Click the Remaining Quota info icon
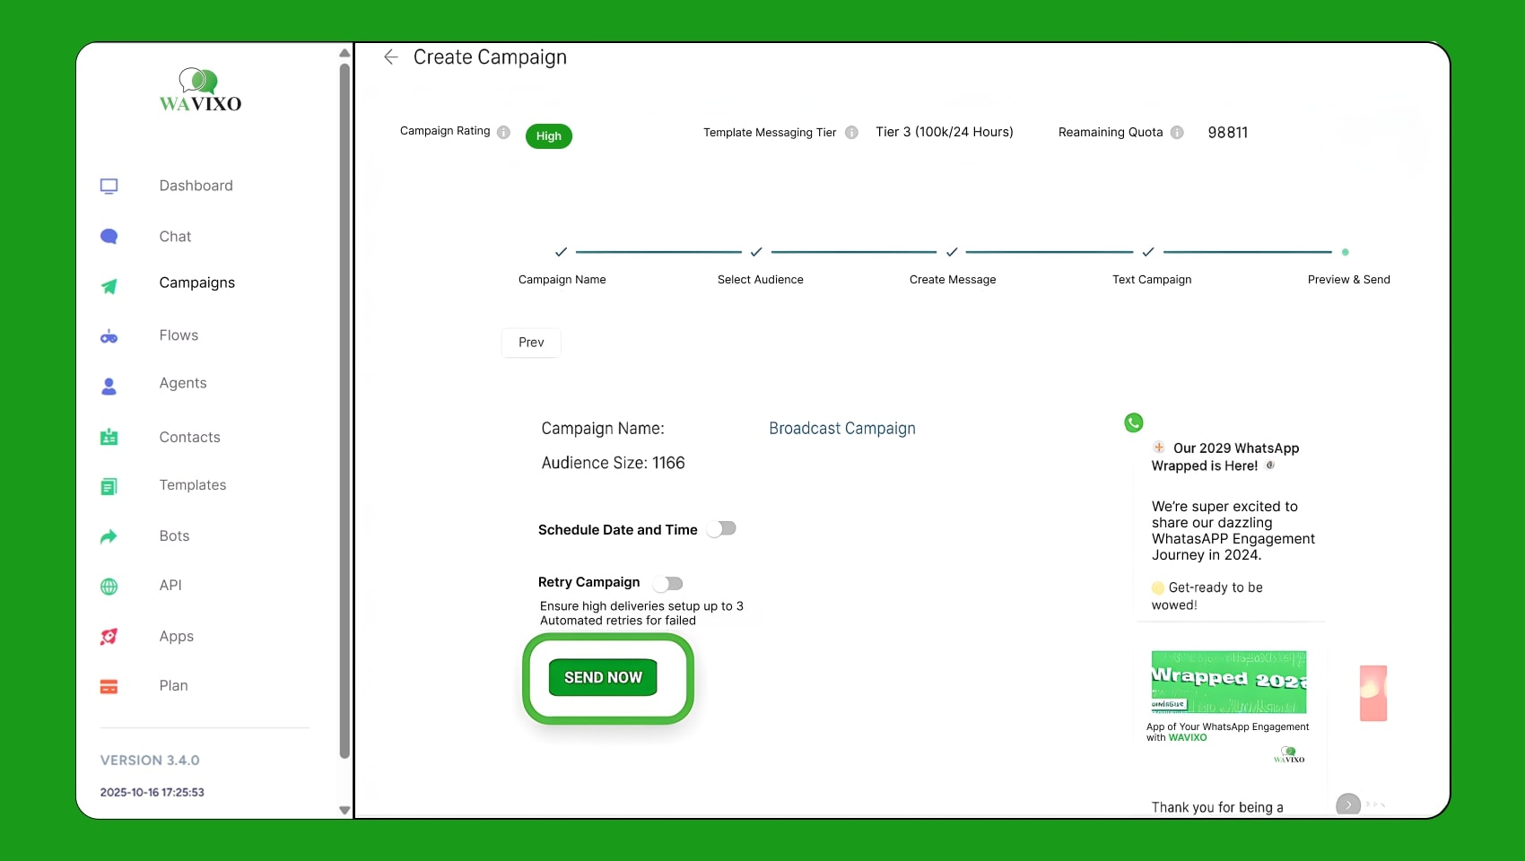Image resolution: width=1525 pixels, height=861 pixels. coord(1177,133)
